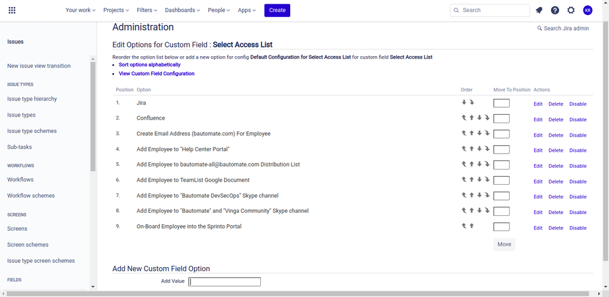The width and height of the screenshot is (609, 297).
Task: Move Help Center Portal option down one
Action: click(479, 149)
